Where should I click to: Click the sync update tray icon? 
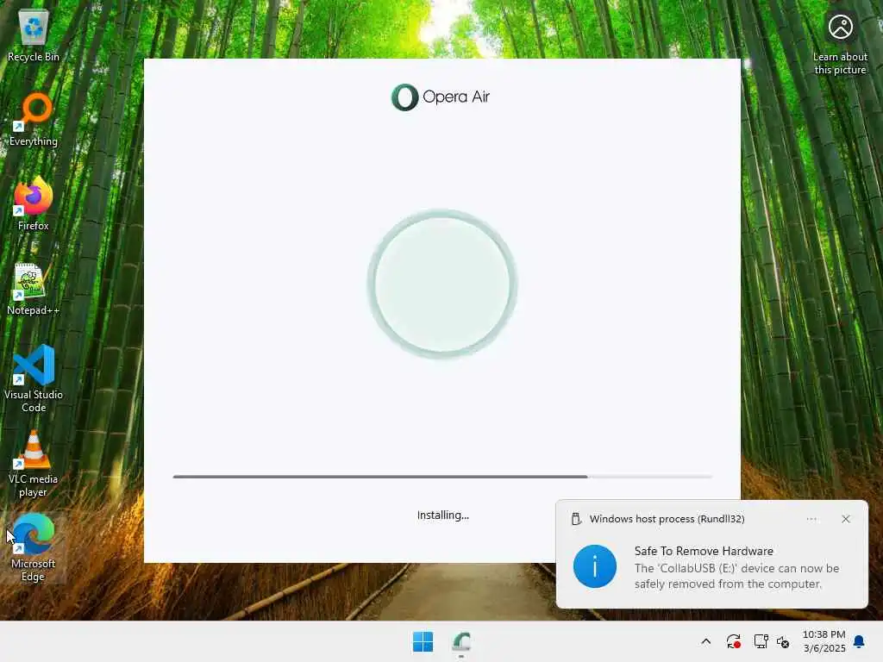point(733,641)
